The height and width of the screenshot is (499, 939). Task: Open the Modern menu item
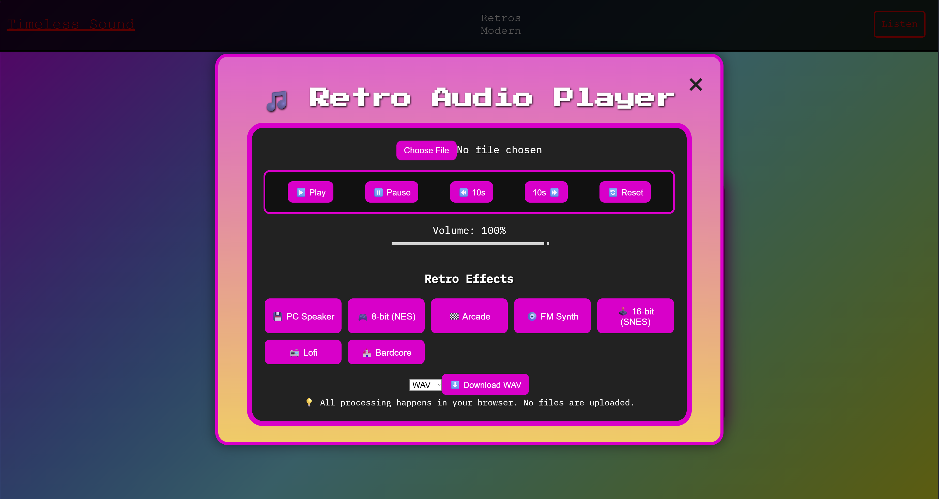tap(500, 31)
